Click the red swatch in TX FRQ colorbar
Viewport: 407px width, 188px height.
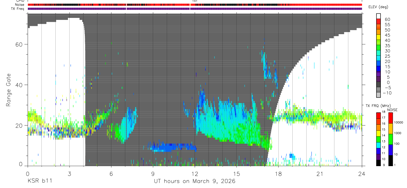click(378, 115)
